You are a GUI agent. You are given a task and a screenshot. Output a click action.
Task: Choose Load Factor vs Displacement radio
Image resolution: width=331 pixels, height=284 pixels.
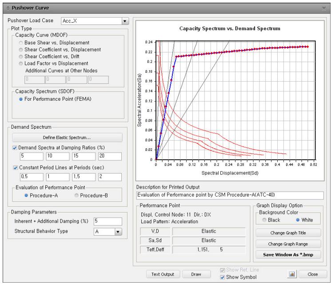pos(21,63)
